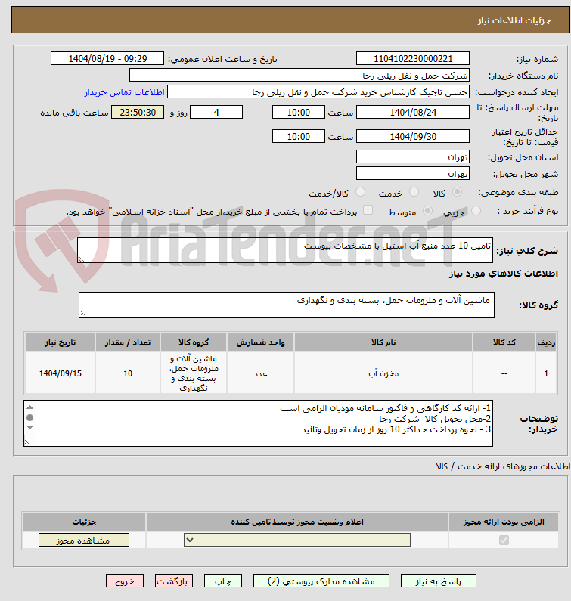Click the 'کد کالا' column header
This screenshot has width=571, height=601.
(x=504, y=342)
